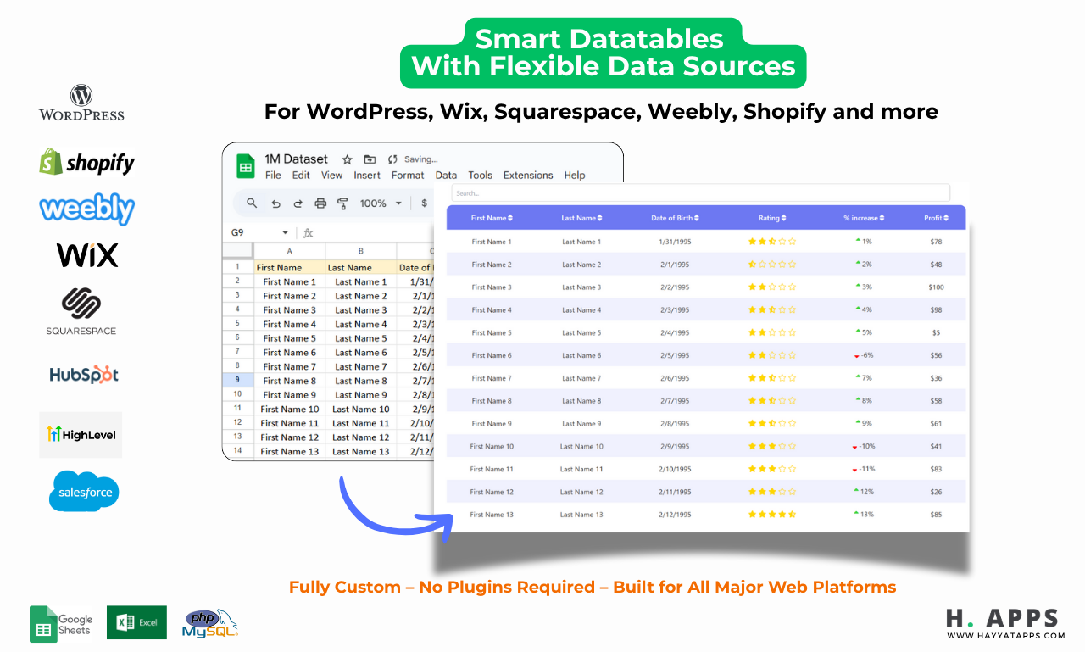Open the Data menu

(x=446, y=175)
